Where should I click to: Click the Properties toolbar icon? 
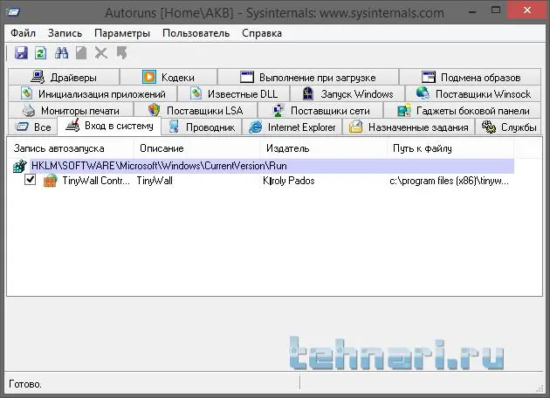click(x=81, y=53)
